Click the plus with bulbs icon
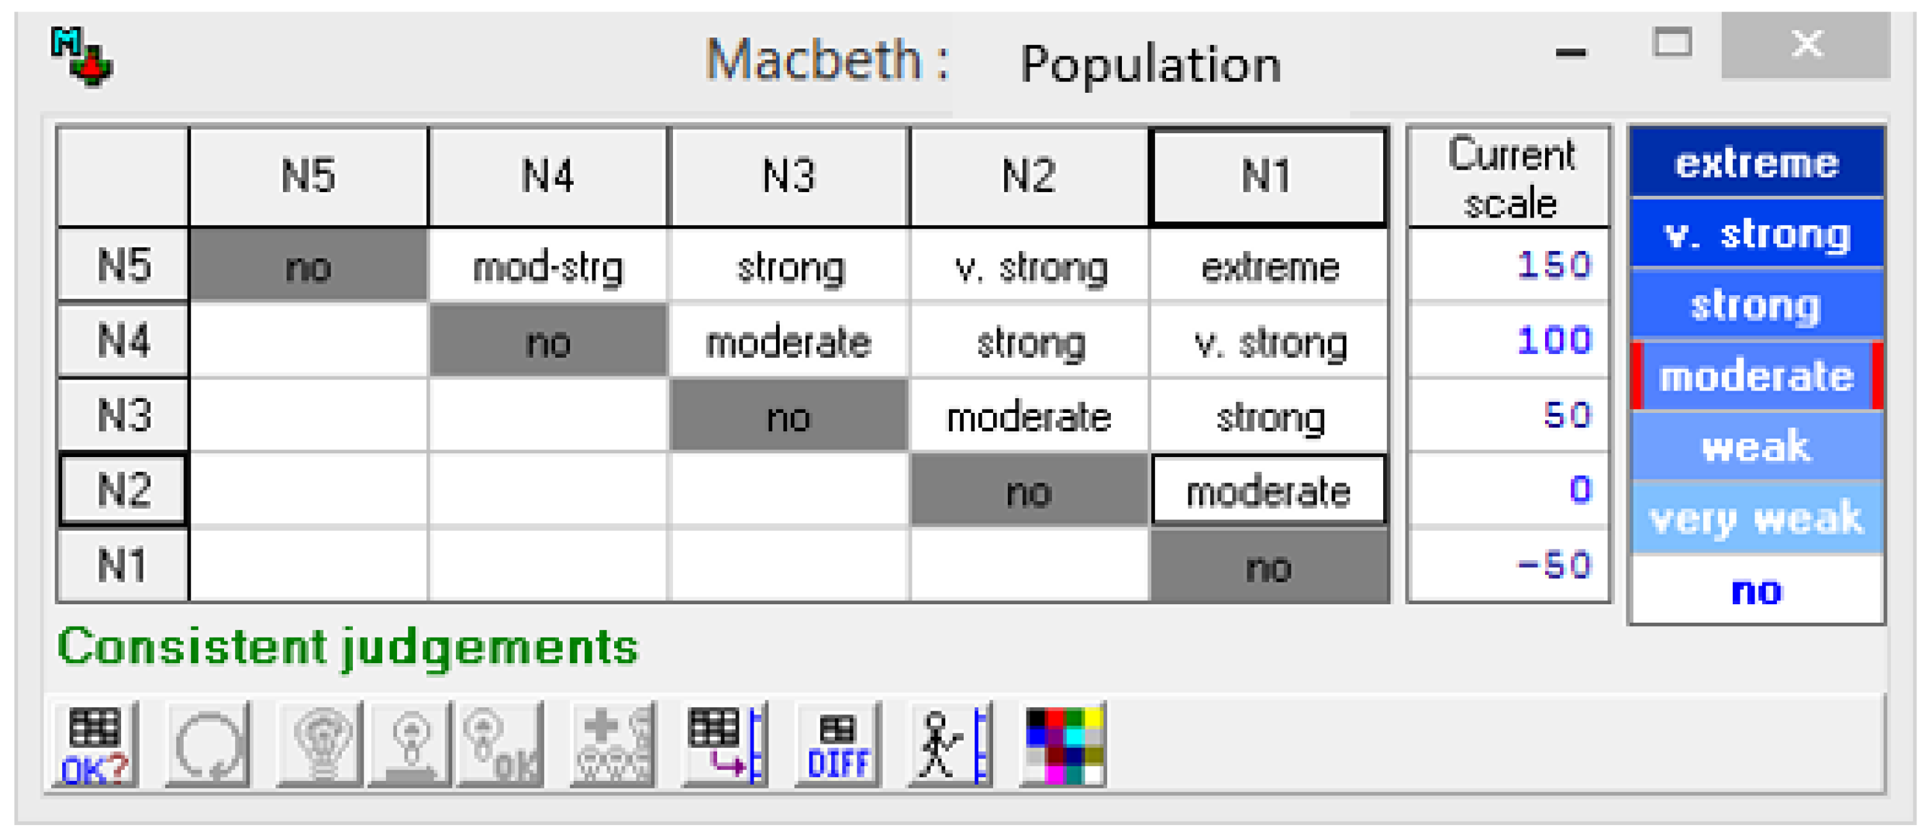This screenshot has width=1928, height=836. pos(613,746)
